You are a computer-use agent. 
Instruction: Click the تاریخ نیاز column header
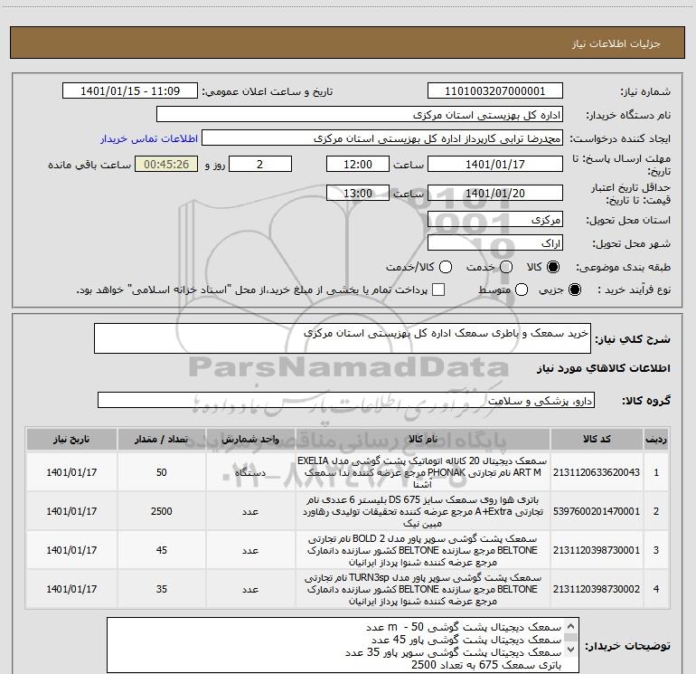point(71,440)
